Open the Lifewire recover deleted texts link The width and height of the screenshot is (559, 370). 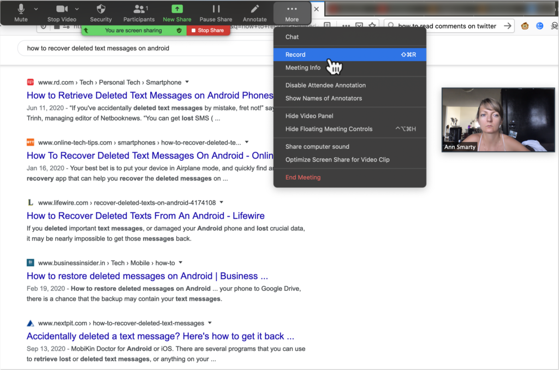(145, 216)
